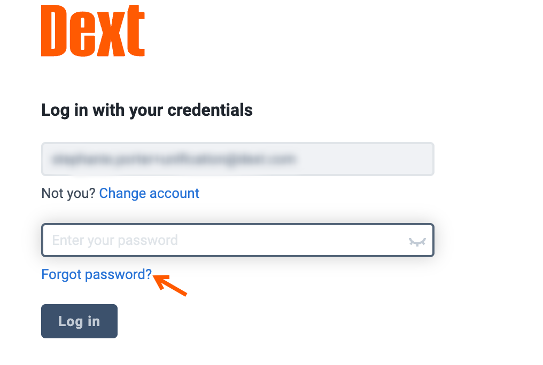Open password recovery via Forgot password?
Image resolution: width=543 pixels, height=365 pixels.
pyautogui.click(x=97, y=274)
